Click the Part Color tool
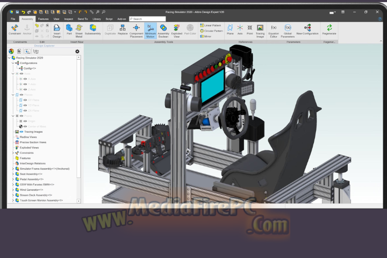The image size is (387, 258). 190,30
